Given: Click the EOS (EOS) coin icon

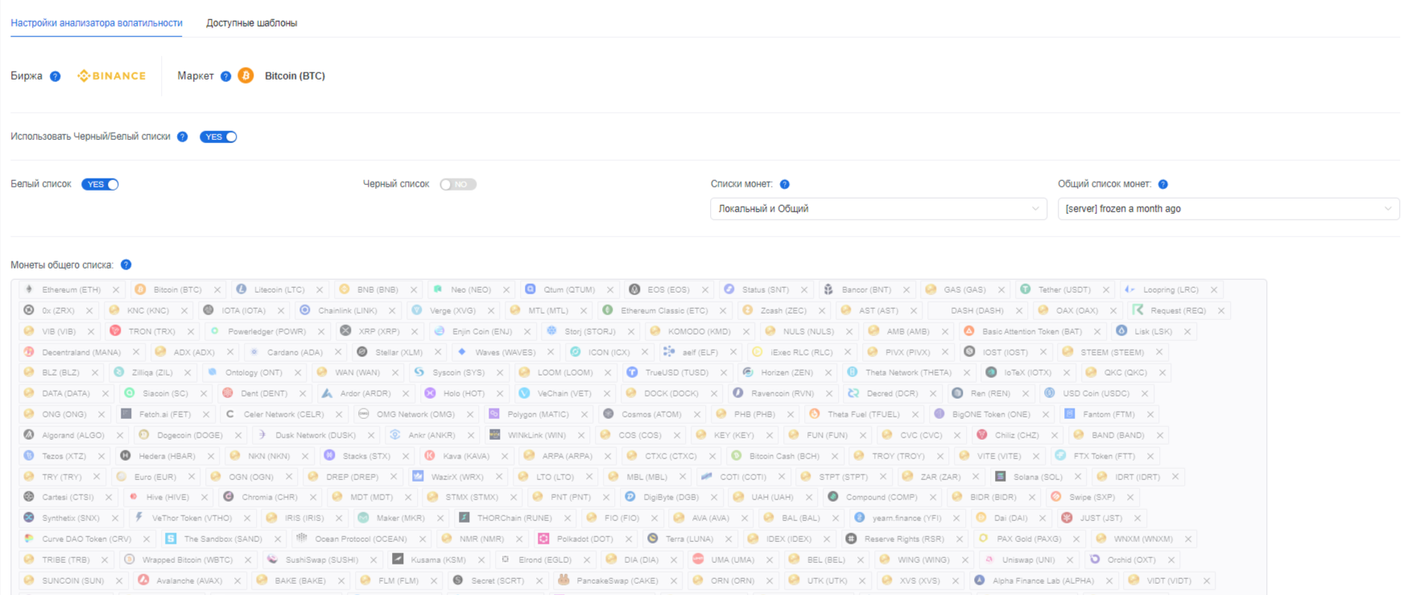Looking at the screenshot, I should (x=634, y=289).
